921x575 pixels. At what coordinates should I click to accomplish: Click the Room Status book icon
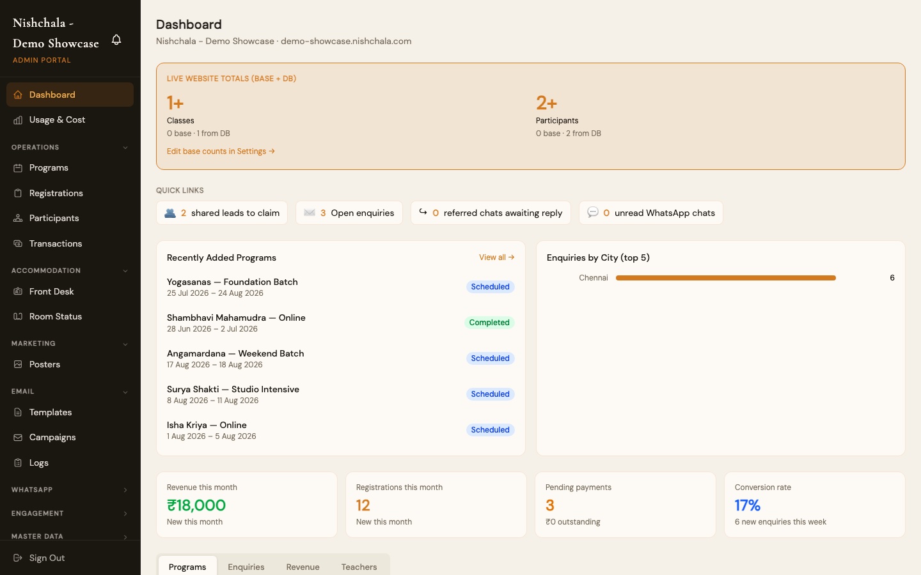pyautogui.click(x=18, y=317)
